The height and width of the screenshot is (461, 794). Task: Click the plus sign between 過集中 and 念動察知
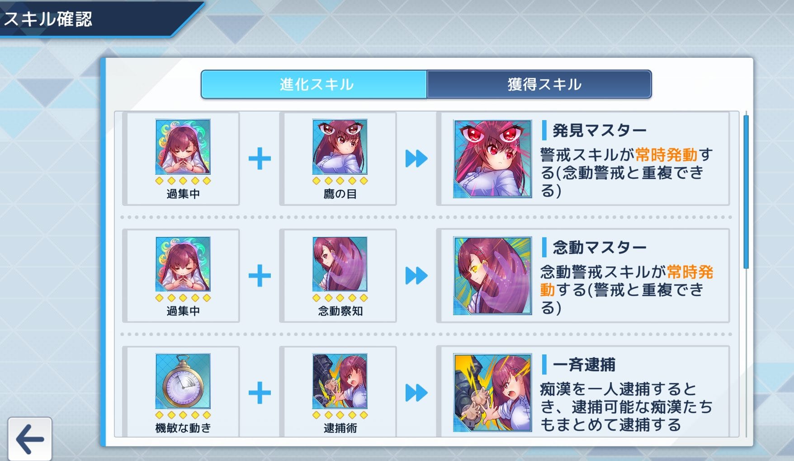click(260, 276)
